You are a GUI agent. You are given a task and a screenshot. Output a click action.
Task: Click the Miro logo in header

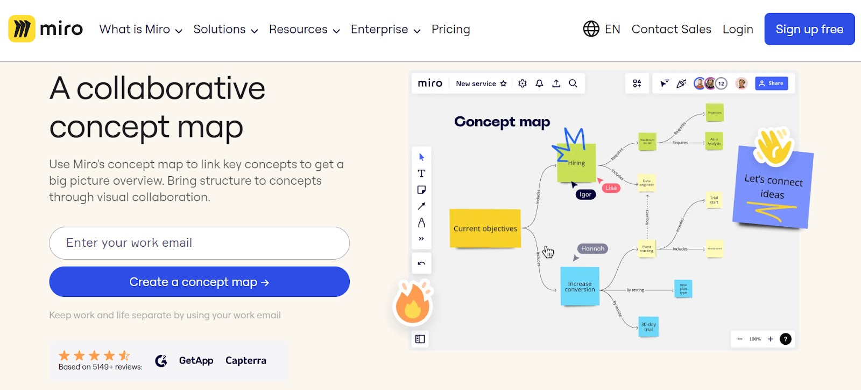pyautogui.click(x=46, y=29)
